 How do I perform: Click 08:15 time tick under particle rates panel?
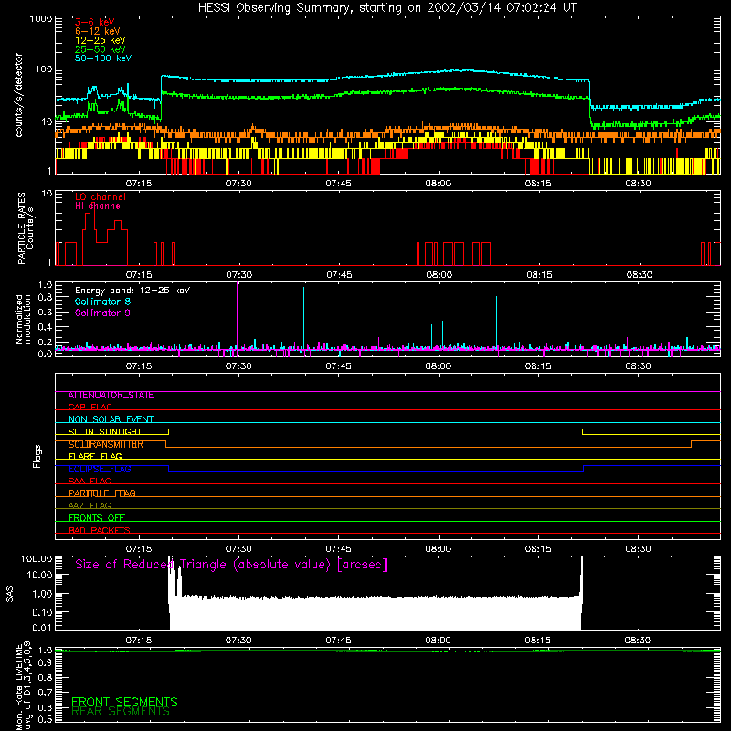click(x=539, y=275)
